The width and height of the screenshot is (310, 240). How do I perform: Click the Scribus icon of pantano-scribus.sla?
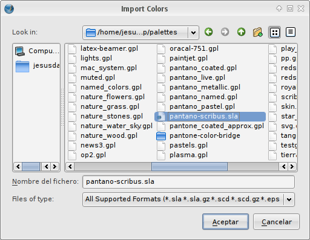(x=160, y=117)
